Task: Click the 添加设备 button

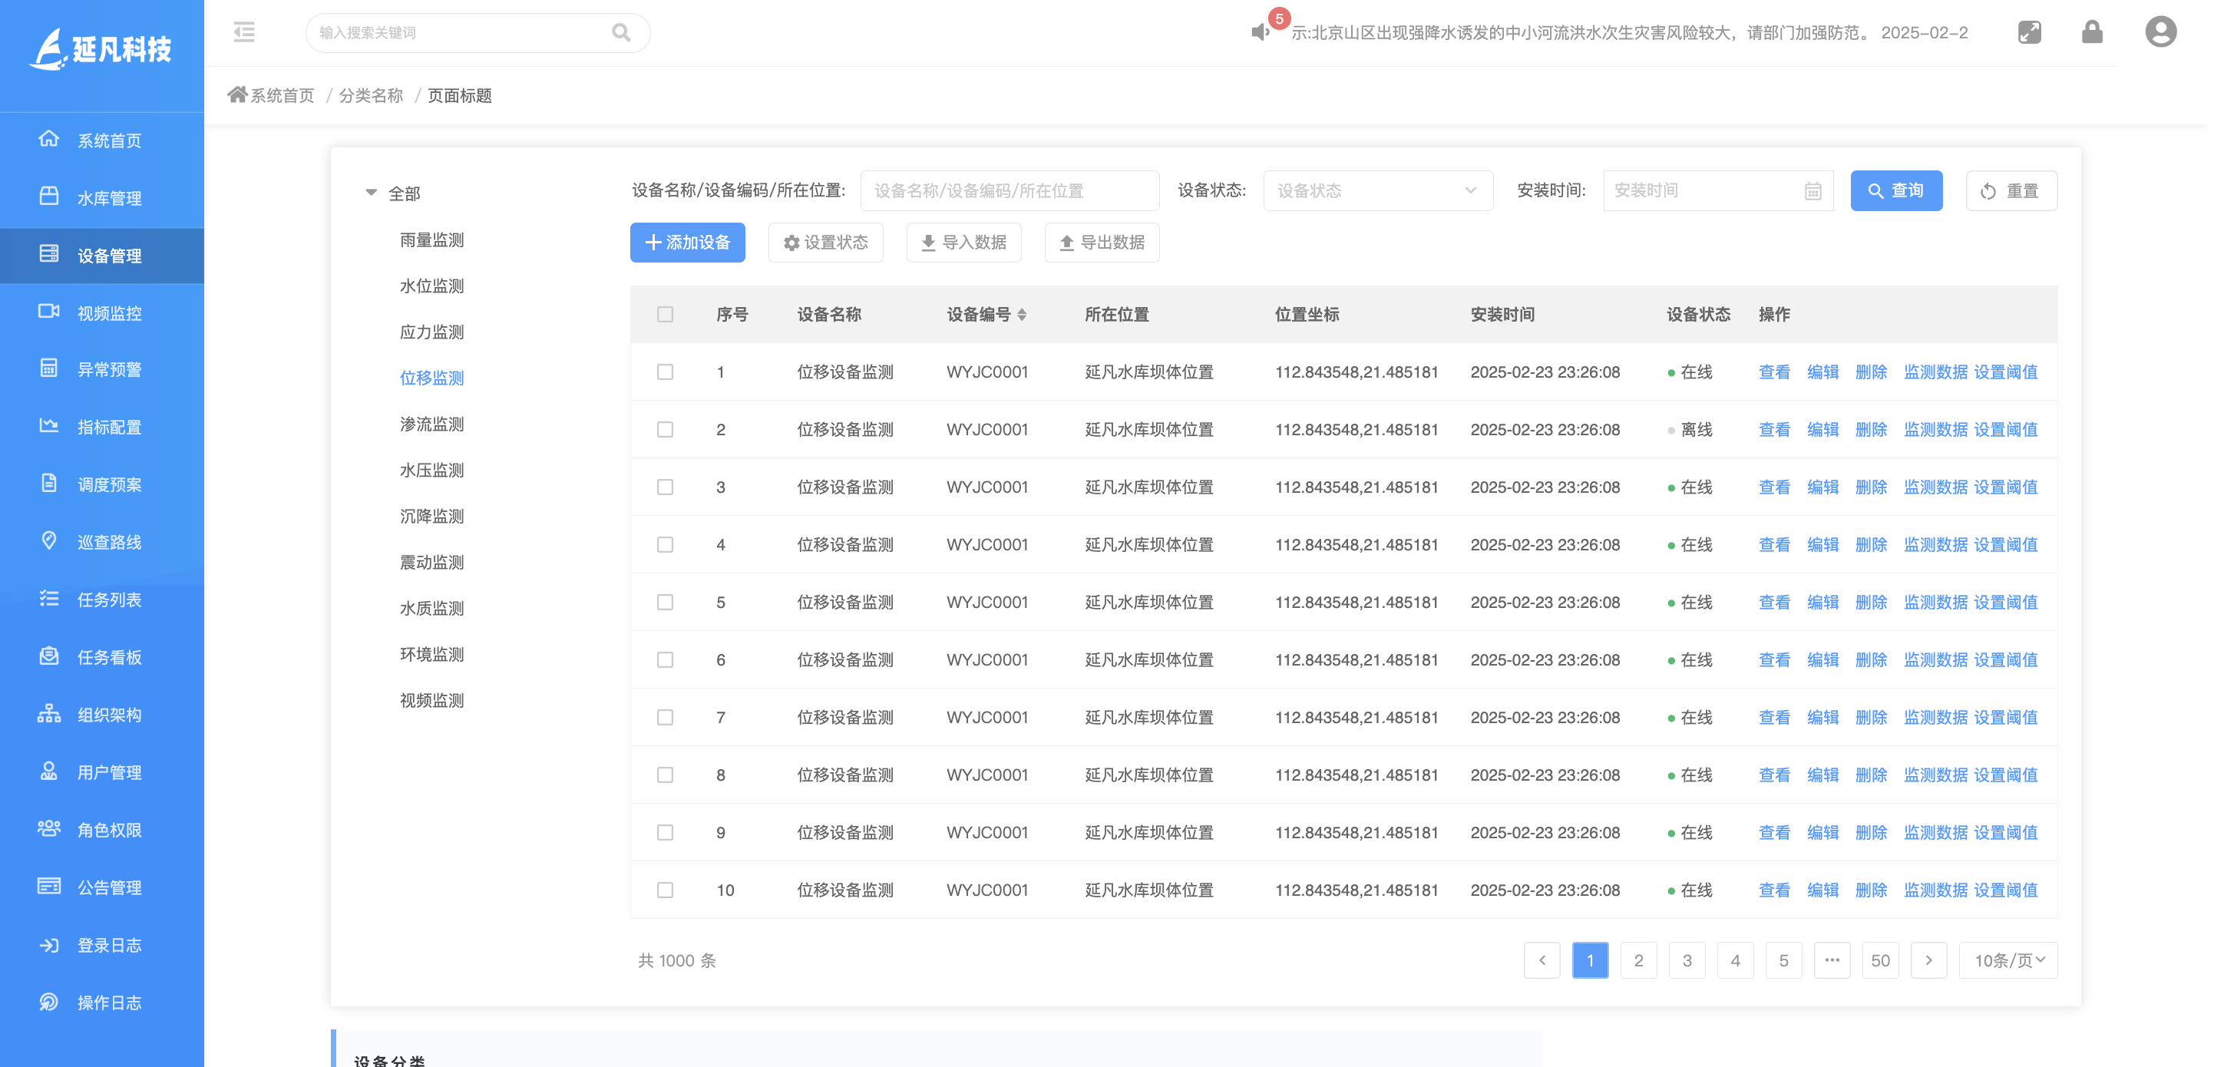Action: (687, 243)
